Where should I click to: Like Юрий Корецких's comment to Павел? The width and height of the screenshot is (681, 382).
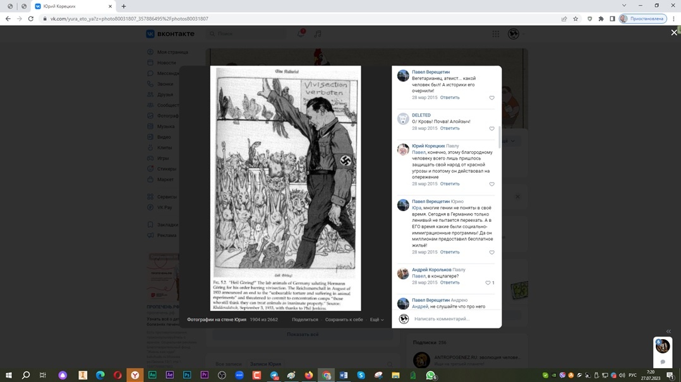click(491, 184)
